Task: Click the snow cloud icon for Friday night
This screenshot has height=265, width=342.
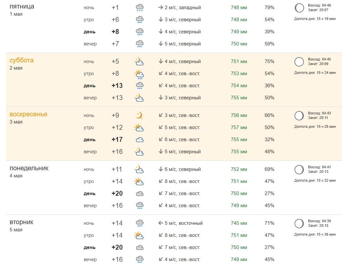Action: (x=140, y=8)
